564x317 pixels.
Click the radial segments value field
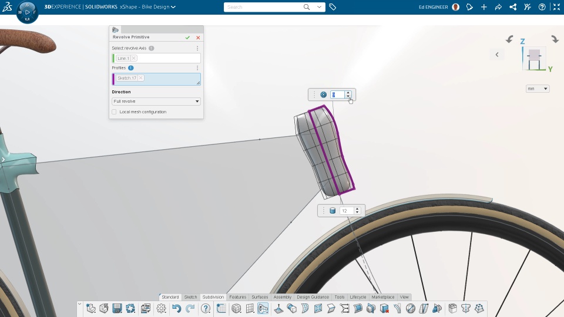pyautogui.click(x=337, y=95)
